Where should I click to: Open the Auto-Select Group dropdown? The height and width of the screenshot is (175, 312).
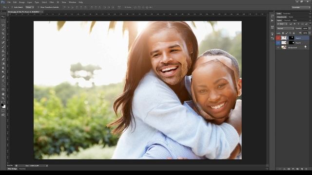(30, 7)
